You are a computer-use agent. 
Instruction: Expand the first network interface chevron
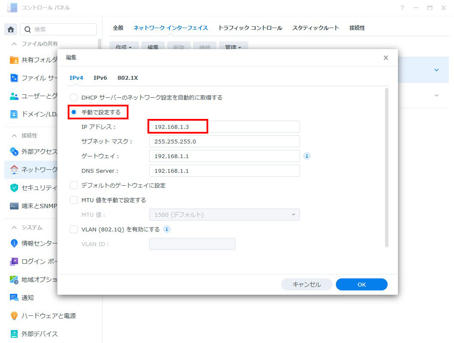coord(436,70)
